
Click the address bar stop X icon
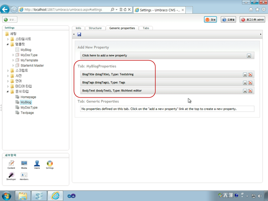129,9
